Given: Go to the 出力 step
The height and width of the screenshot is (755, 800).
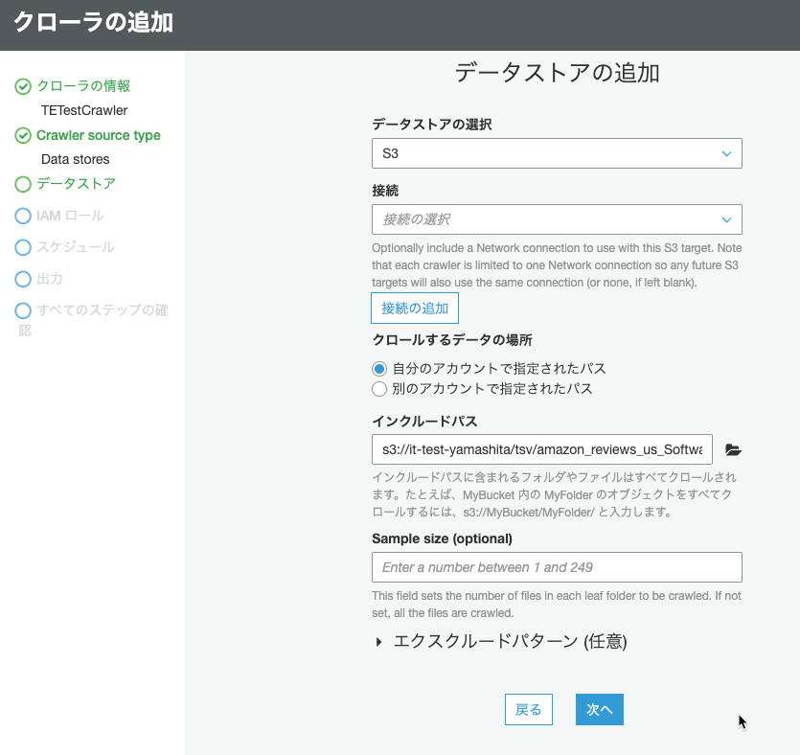Looking at the screenshot, I should (50, 279).
